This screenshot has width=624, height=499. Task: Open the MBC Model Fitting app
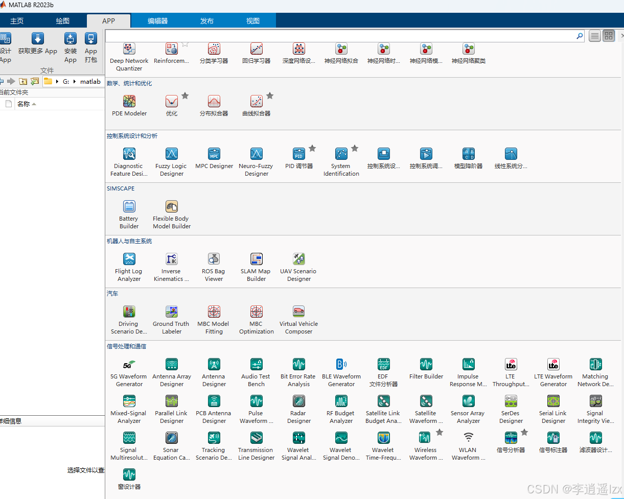[x=214, y=320]
